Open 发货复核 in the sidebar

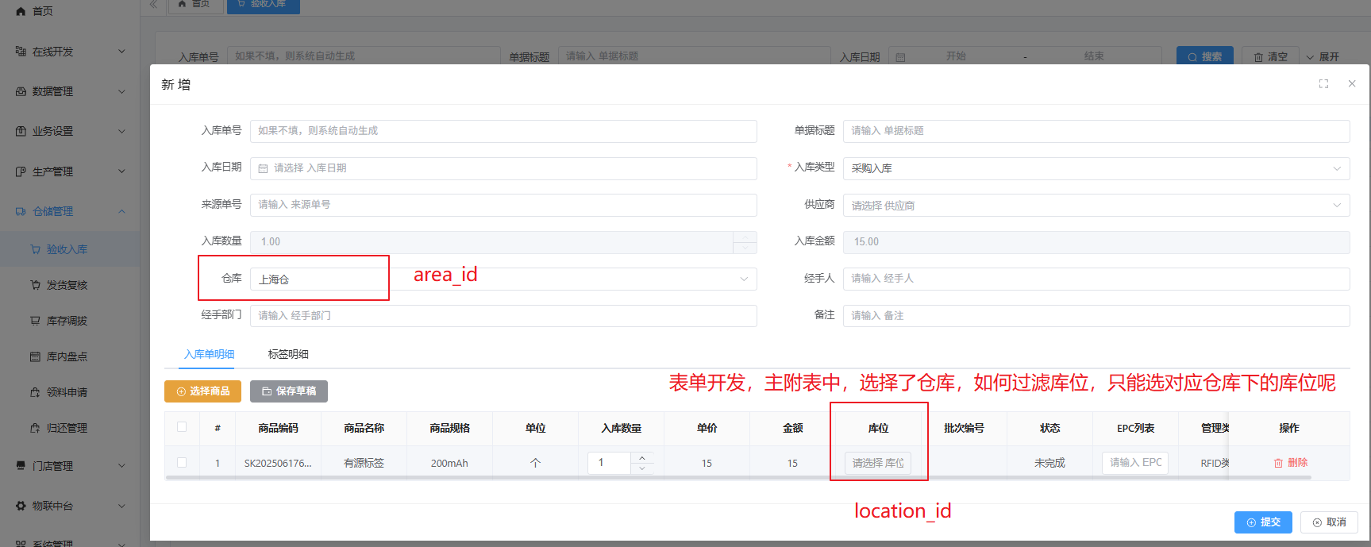click(x=67, y=285)
